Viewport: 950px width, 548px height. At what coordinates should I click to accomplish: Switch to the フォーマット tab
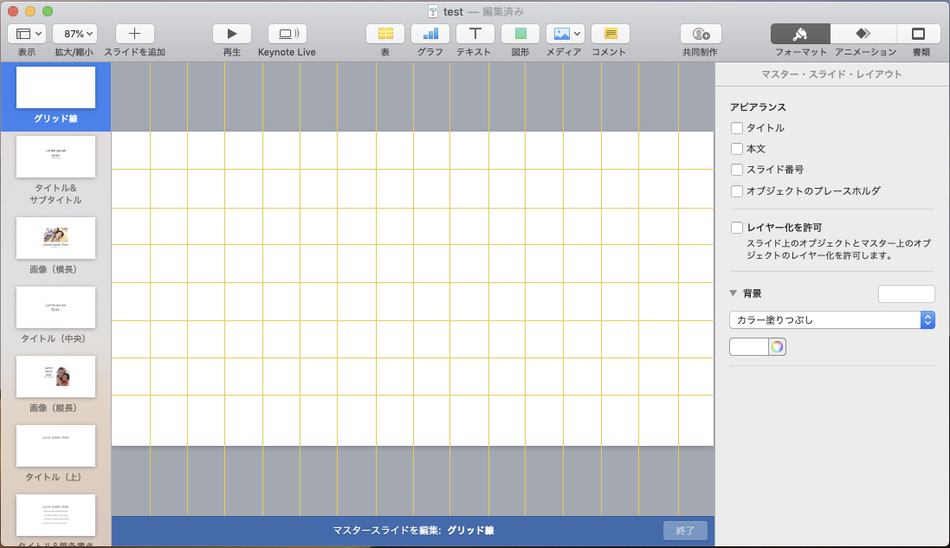pos(800,34)
